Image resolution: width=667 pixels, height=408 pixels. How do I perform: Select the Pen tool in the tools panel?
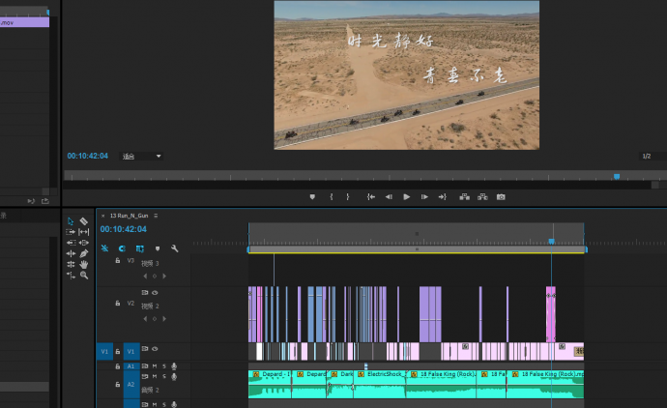tap(84, 253)
